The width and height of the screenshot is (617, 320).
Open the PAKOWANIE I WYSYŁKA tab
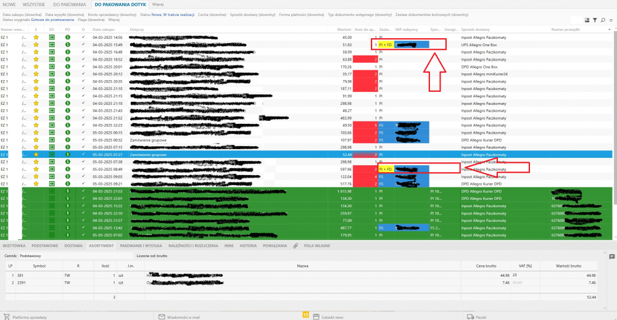(141, 245)
